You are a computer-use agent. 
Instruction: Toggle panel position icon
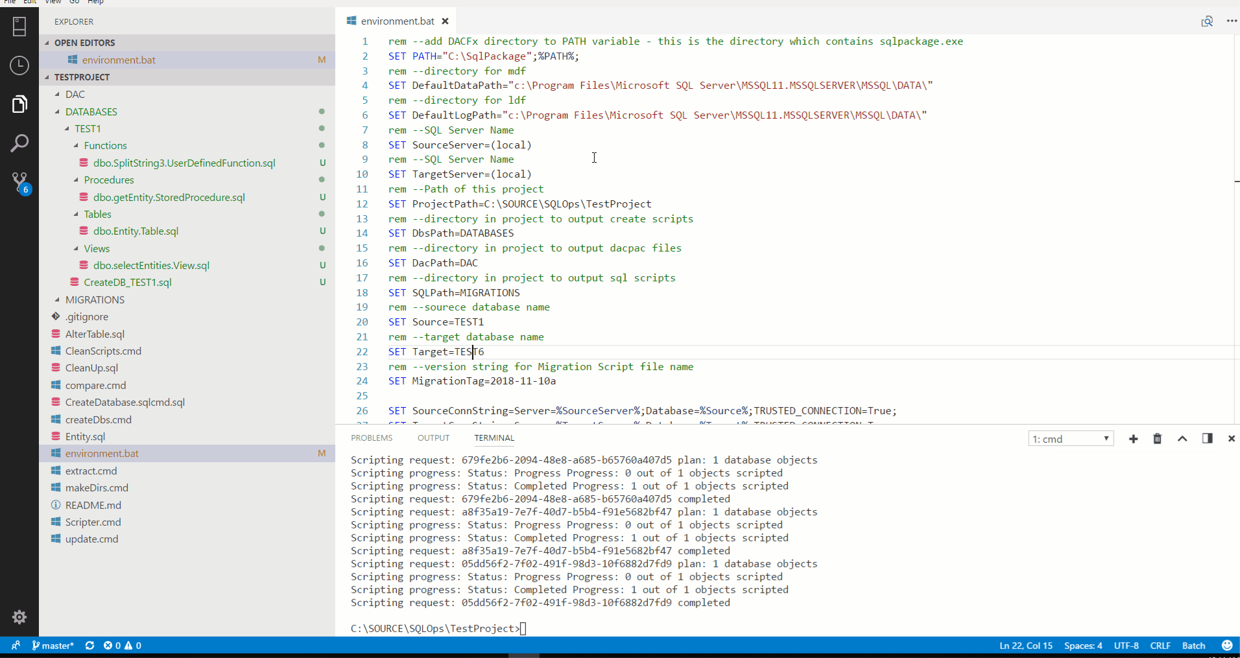click(x=1207, y=439)
